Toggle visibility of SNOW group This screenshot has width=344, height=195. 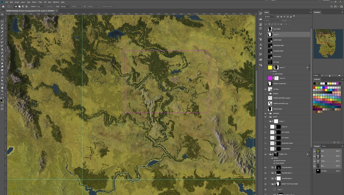click(x=266, y=117)
